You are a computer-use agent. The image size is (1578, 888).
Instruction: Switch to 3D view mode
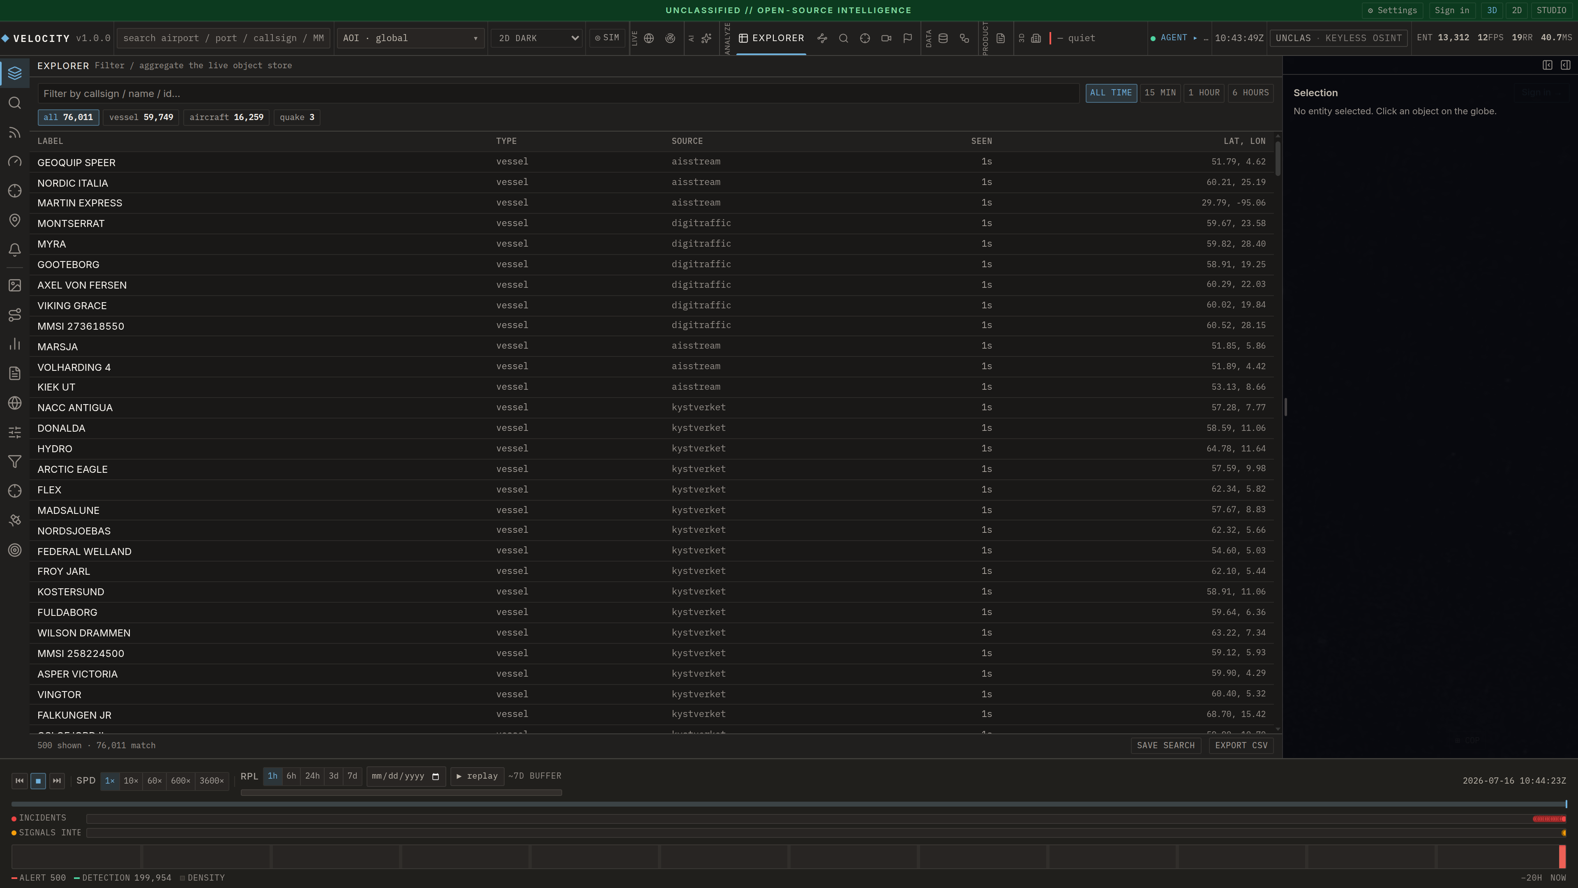pyautogui.click(x=1492, y=10)
